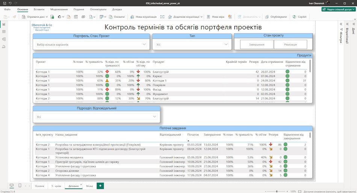This screenshot has width=357, height=193.
Task: Close the Детально page tab with its x
Action: pyautogui.click(x=81, y=185)
